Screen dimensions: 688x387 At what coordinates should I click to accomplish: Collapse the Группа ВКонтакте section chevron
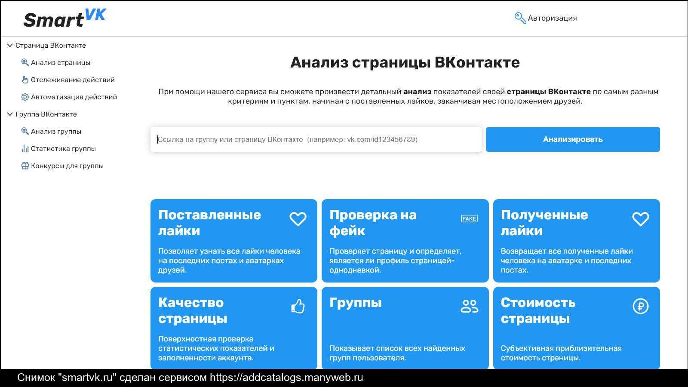[10, 114]
